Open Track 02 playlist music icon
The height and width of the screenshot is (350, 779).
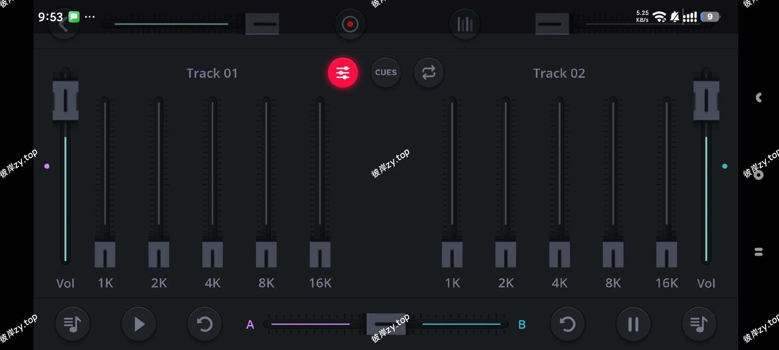coord(699,324)
